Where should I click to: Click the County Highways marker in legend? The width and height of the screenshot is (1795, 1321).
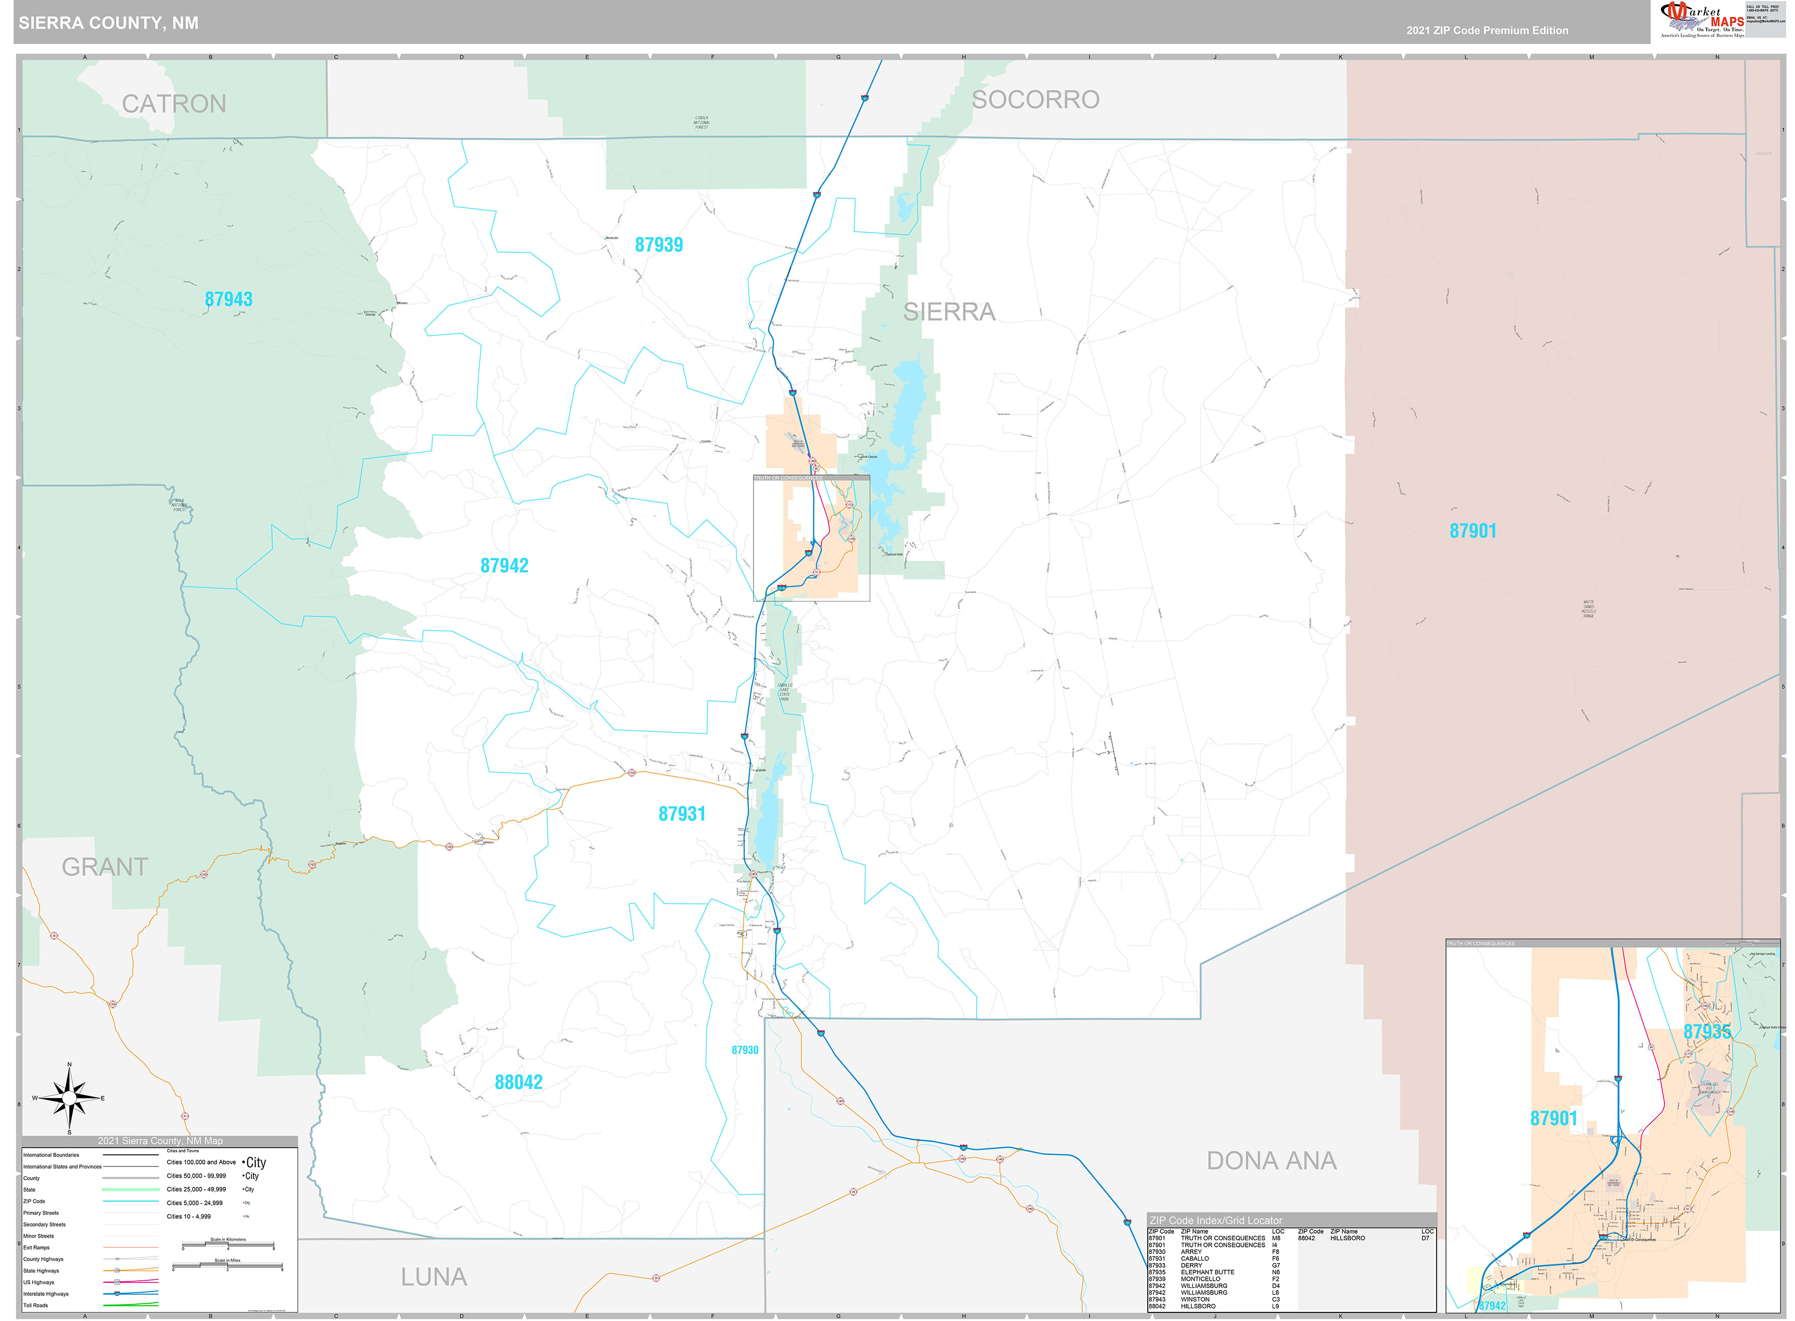[117, 1259]
